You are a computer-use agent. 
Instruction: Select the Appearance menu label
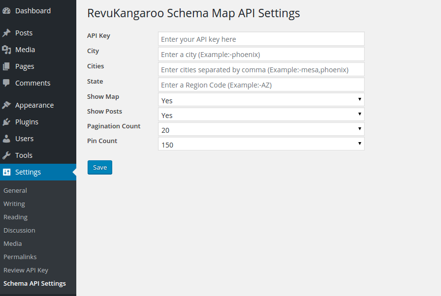(x=34, y=105)
